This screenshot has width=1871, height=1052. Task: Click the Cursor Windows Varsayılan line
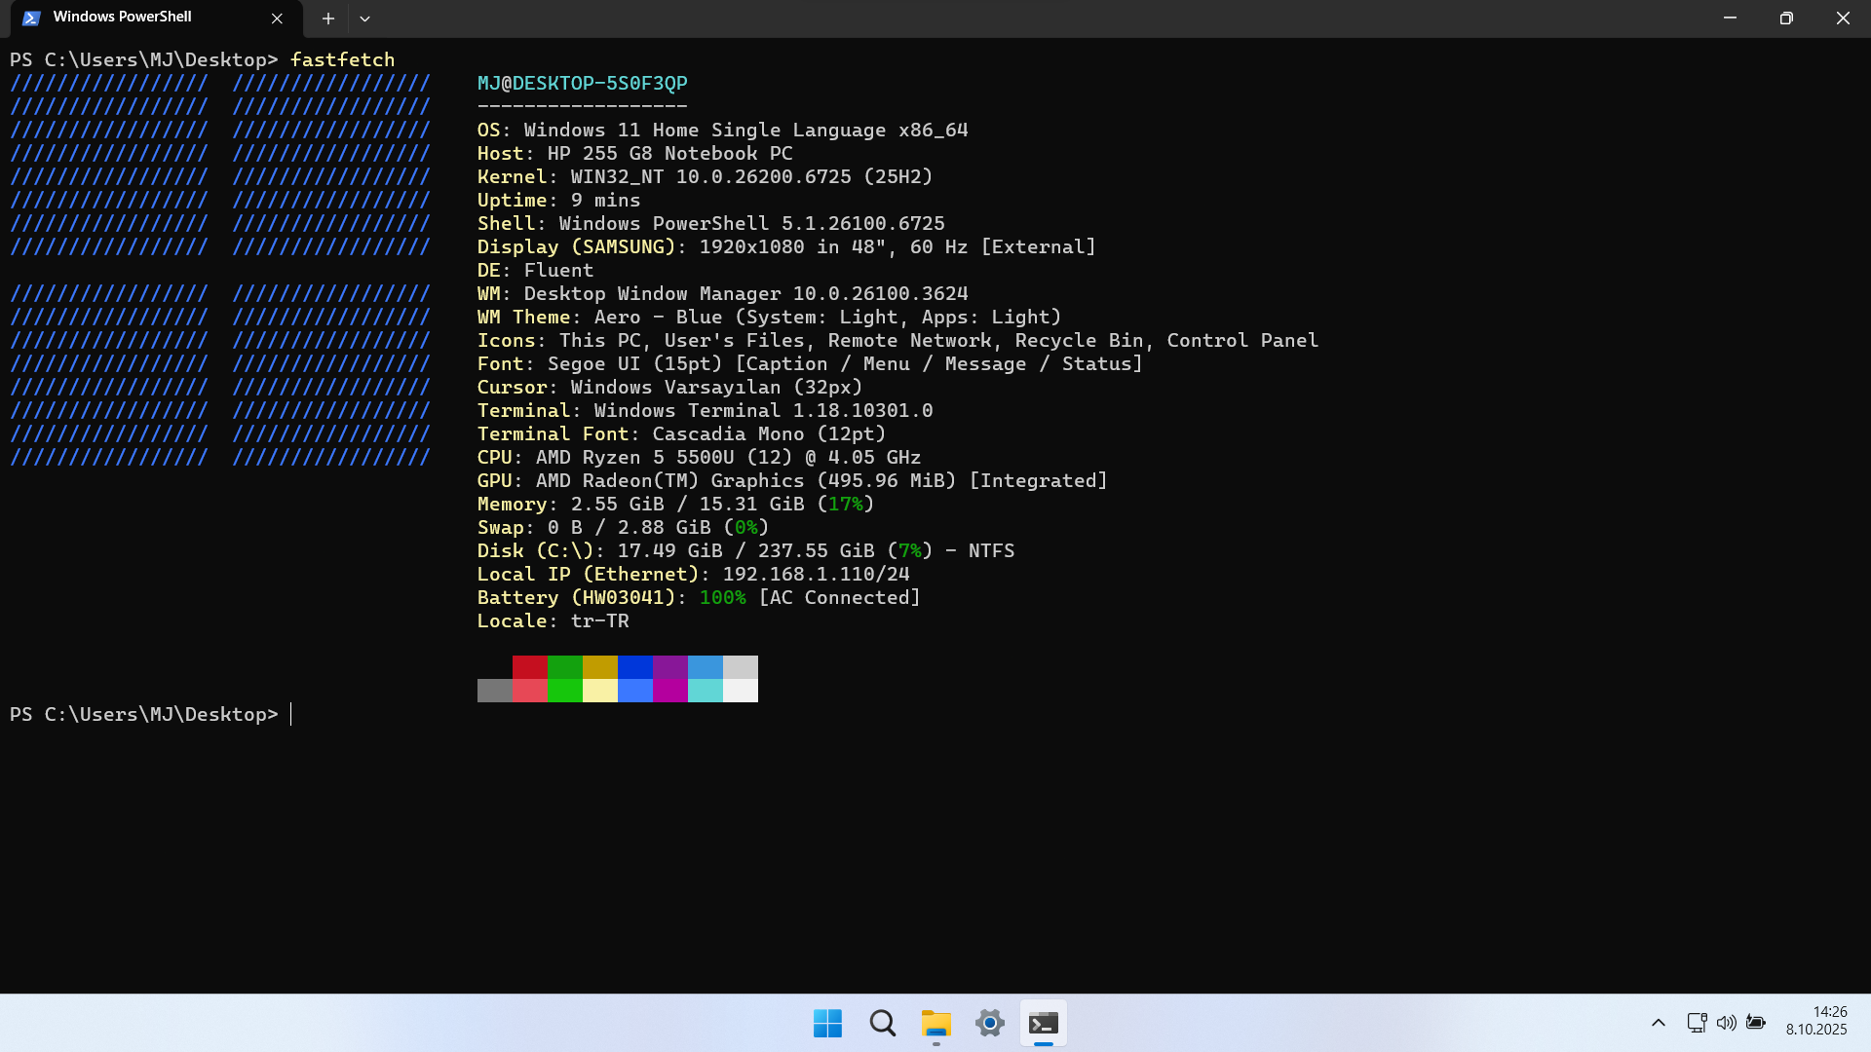click(x=670, y=387)
